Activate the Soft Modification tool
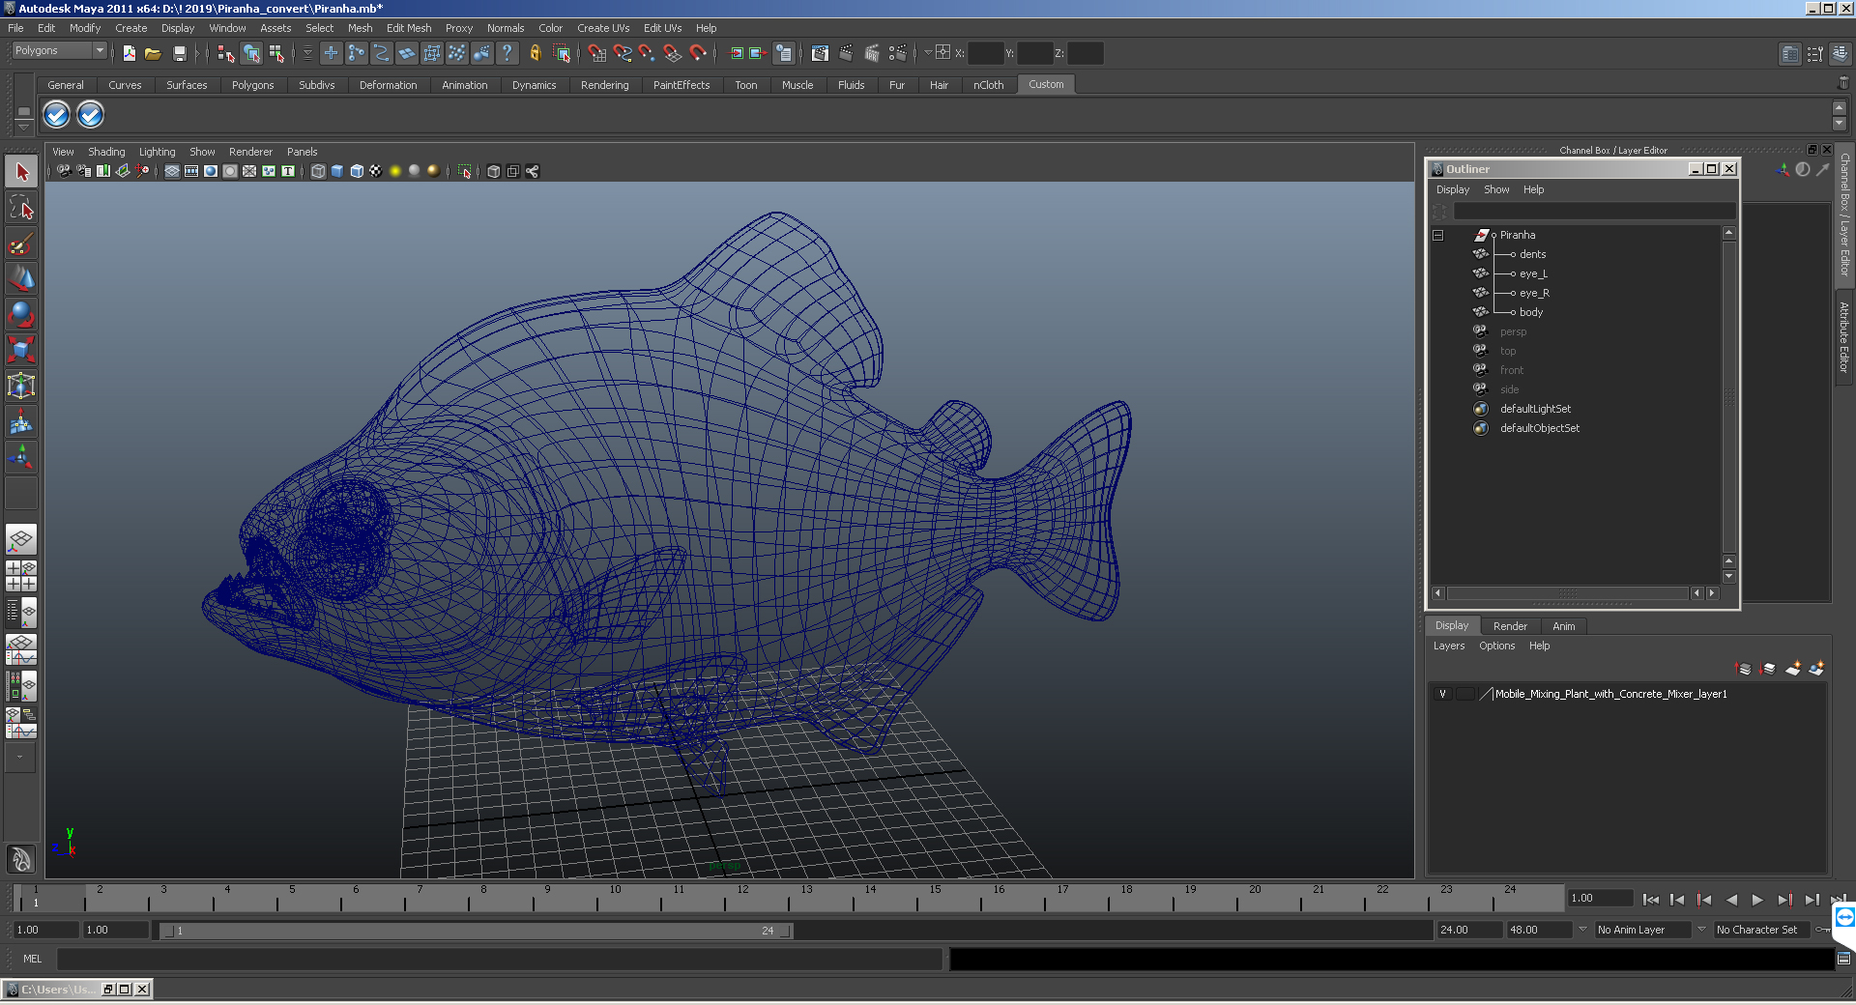Image resolution: width=1856 pixels, height=1005 pixels. click(x=21, y=421)
